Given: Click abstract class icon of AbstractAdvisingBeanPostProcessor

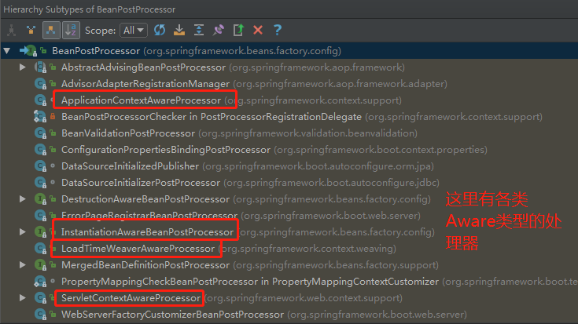Looking at the screenshot, I should point(40,67).
